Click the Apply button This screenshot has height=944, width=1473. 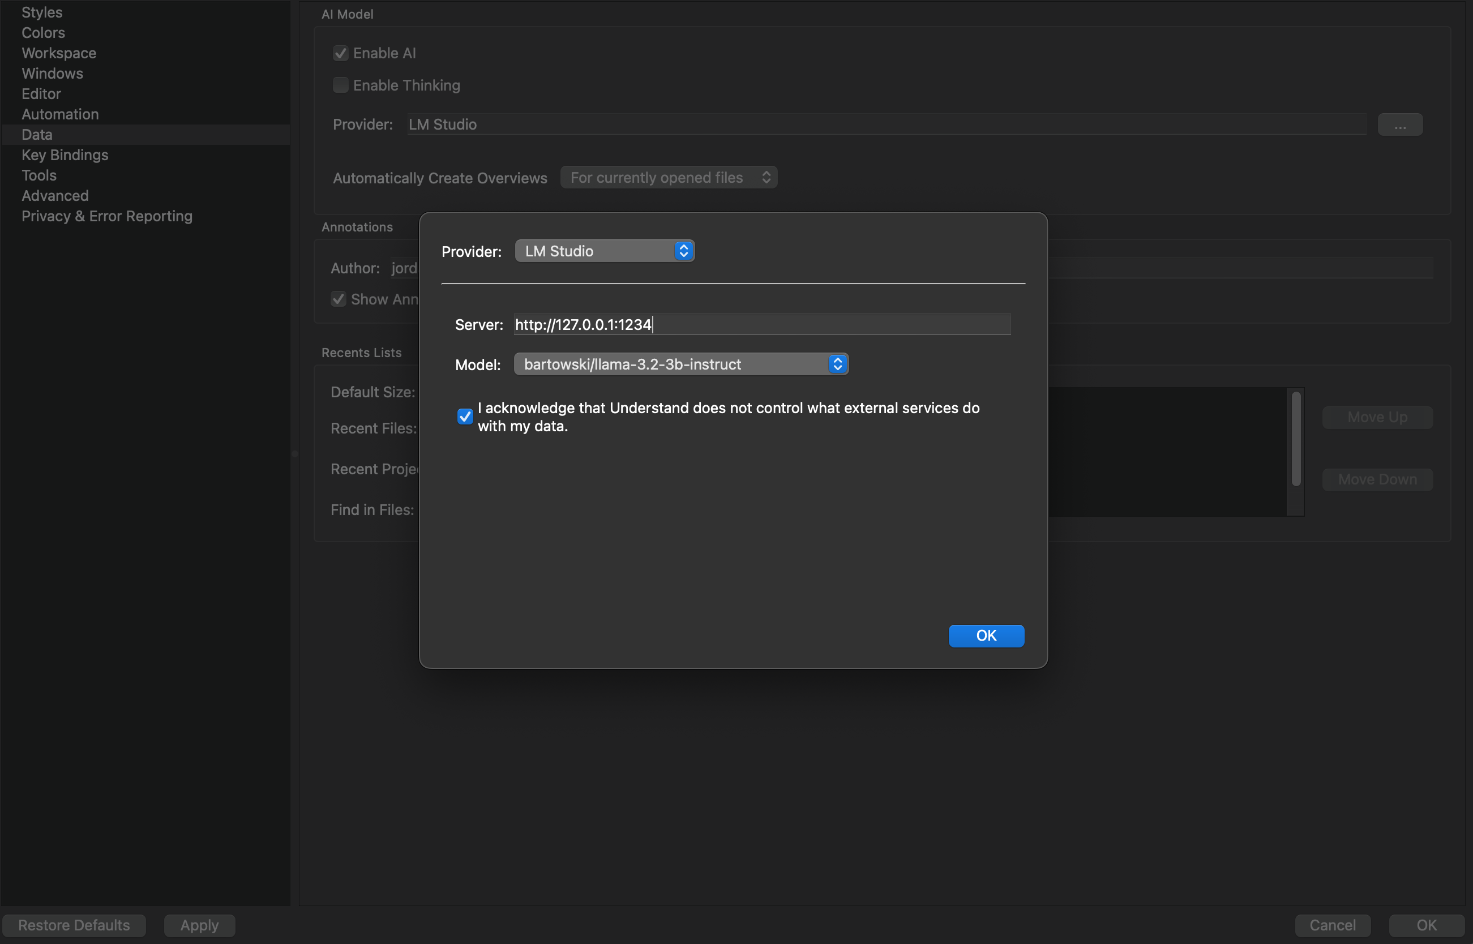pos(199,925)
